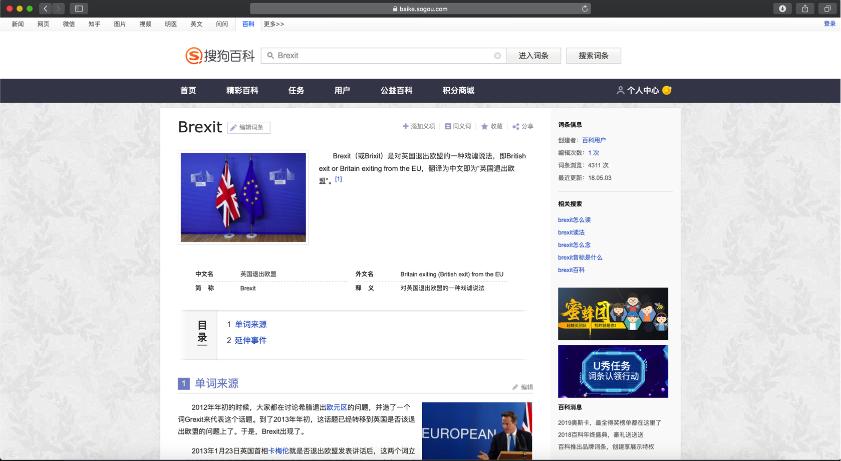This screenshot has height=461, width=841.
Task: Select the 百科 top tab
Action: pyautogui.click(x=248, y=24)
